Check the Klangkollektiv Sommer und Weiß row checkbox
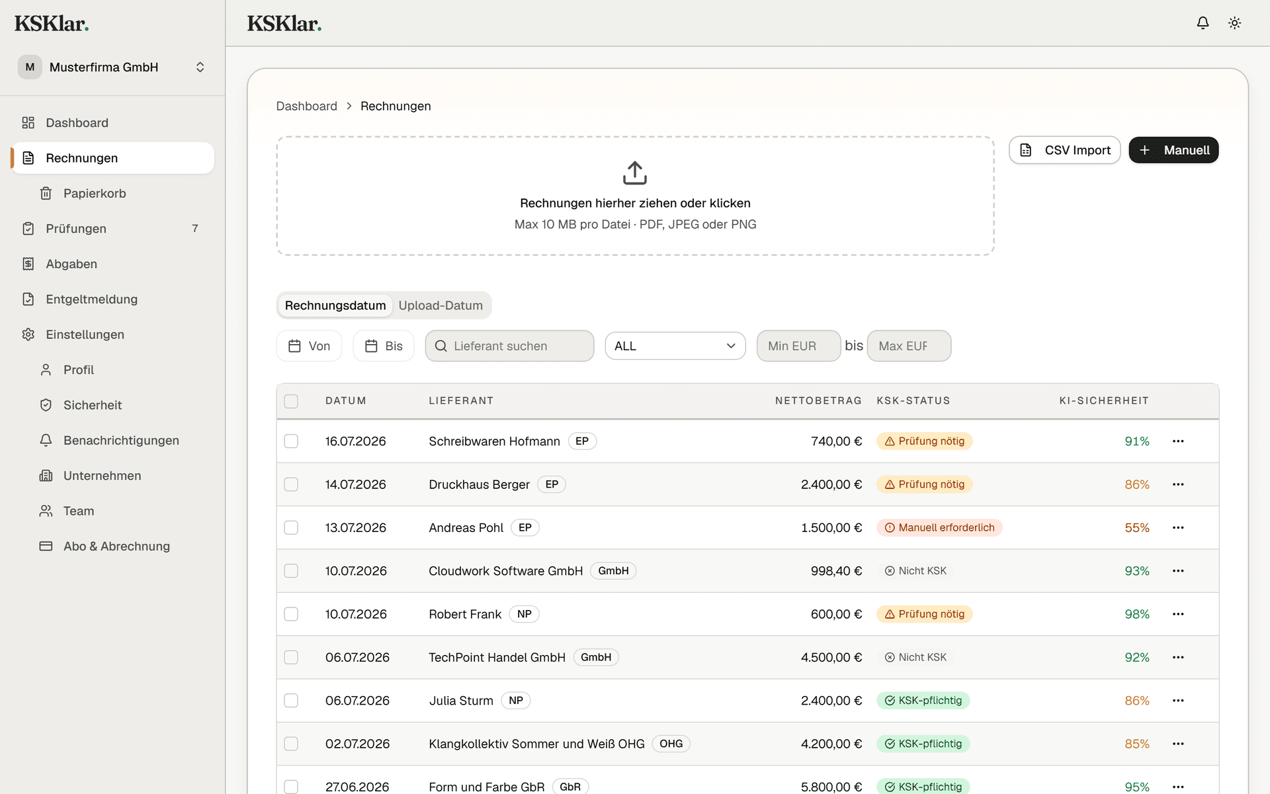The height and width of the screenshot is (794, 1270). click(291, 744)
